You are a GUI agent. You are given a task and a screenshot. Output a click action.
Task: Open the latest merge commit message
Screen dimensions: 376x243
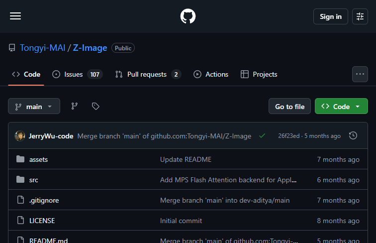164,136
